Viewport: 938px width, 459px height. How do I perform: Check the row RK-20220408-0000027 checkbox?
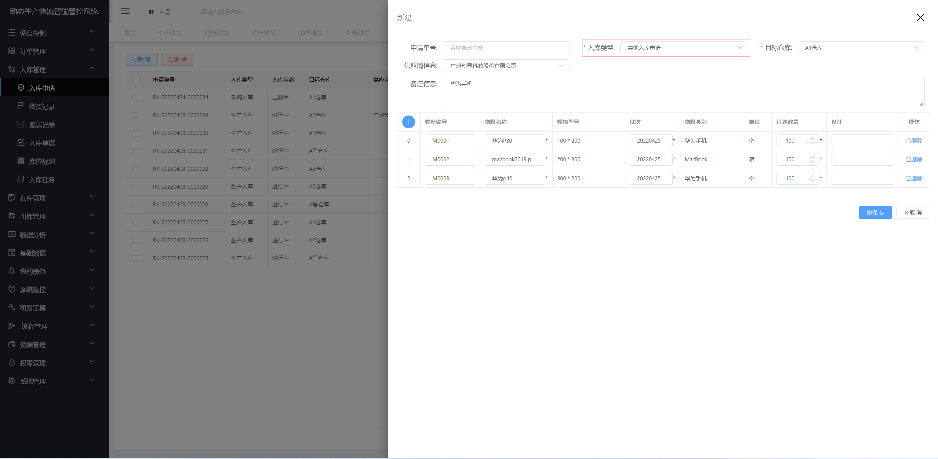point(136,223)
